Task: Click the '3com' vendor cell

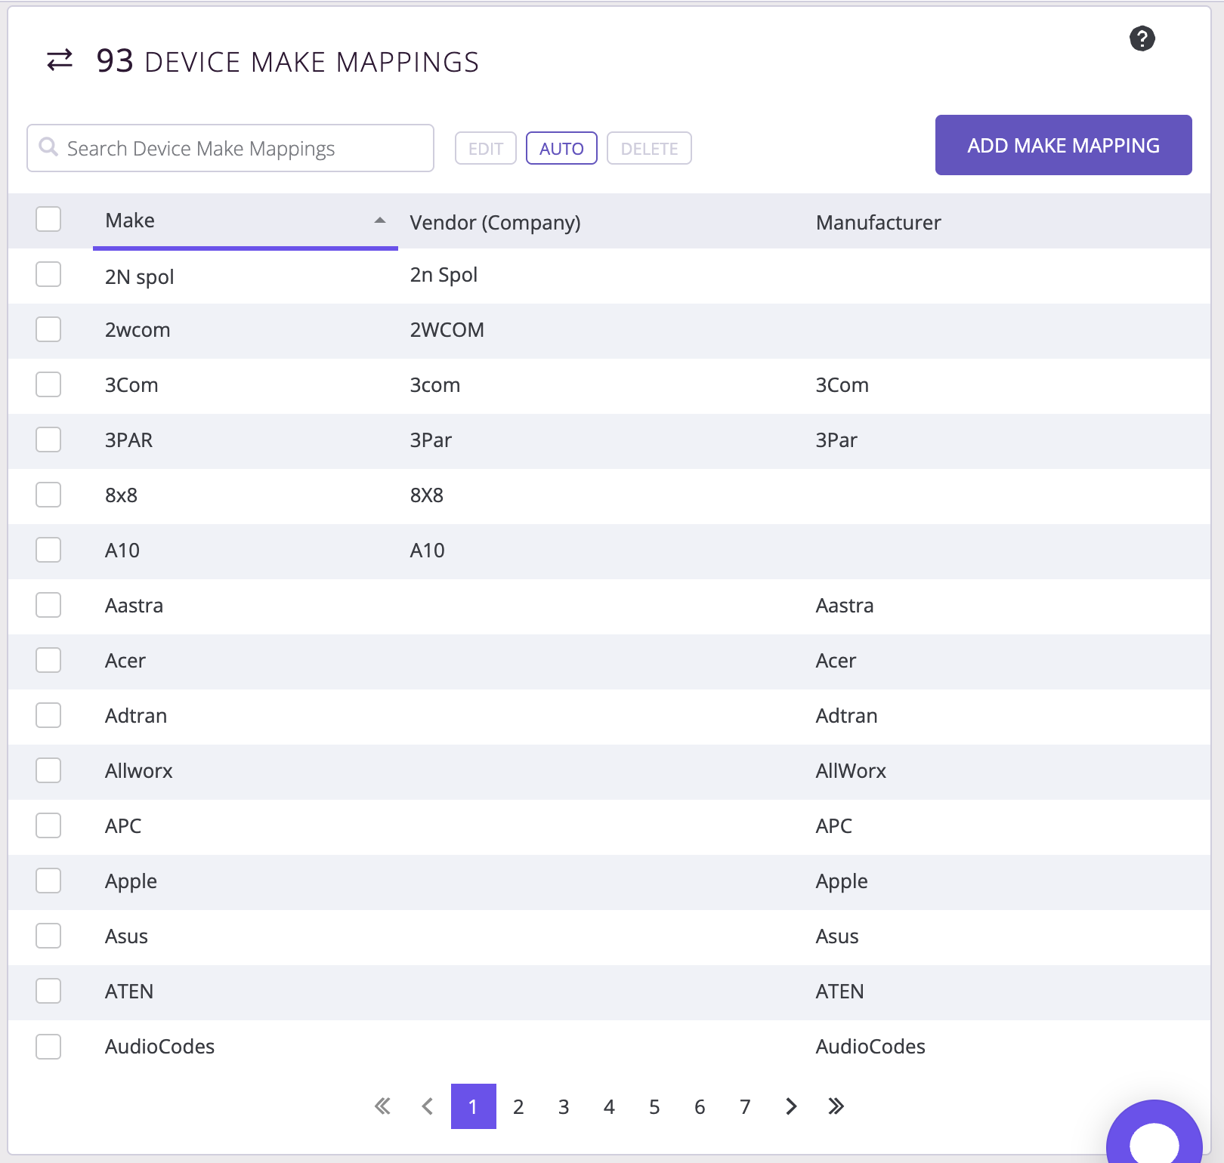Action: 434,384
